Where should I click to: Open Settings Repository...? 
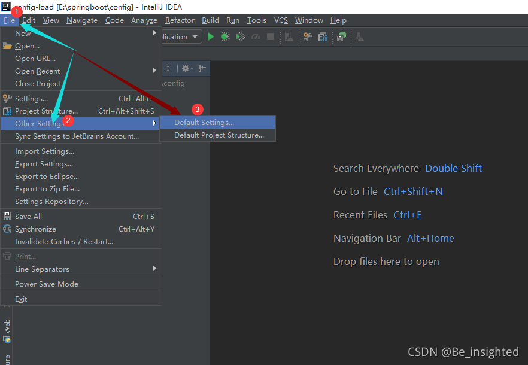click(x=81, y=202)
